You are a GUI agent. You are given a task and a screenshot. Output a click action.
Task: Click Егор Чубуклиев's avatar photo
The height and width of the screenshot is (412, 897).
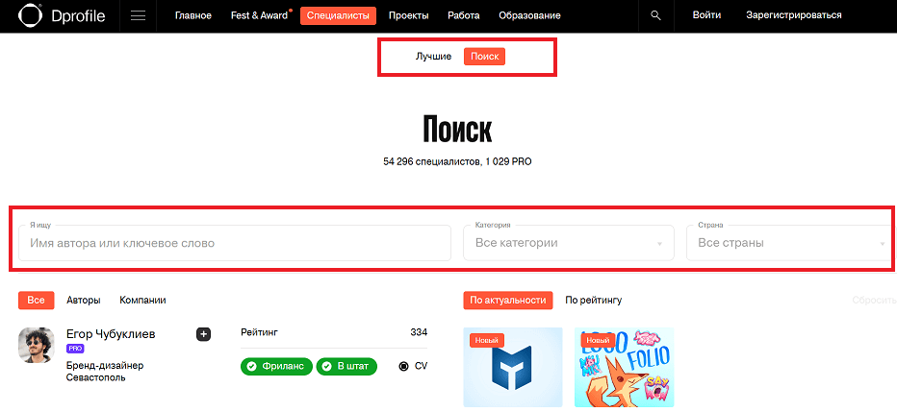pyautogui.click(x=36, y=345)
